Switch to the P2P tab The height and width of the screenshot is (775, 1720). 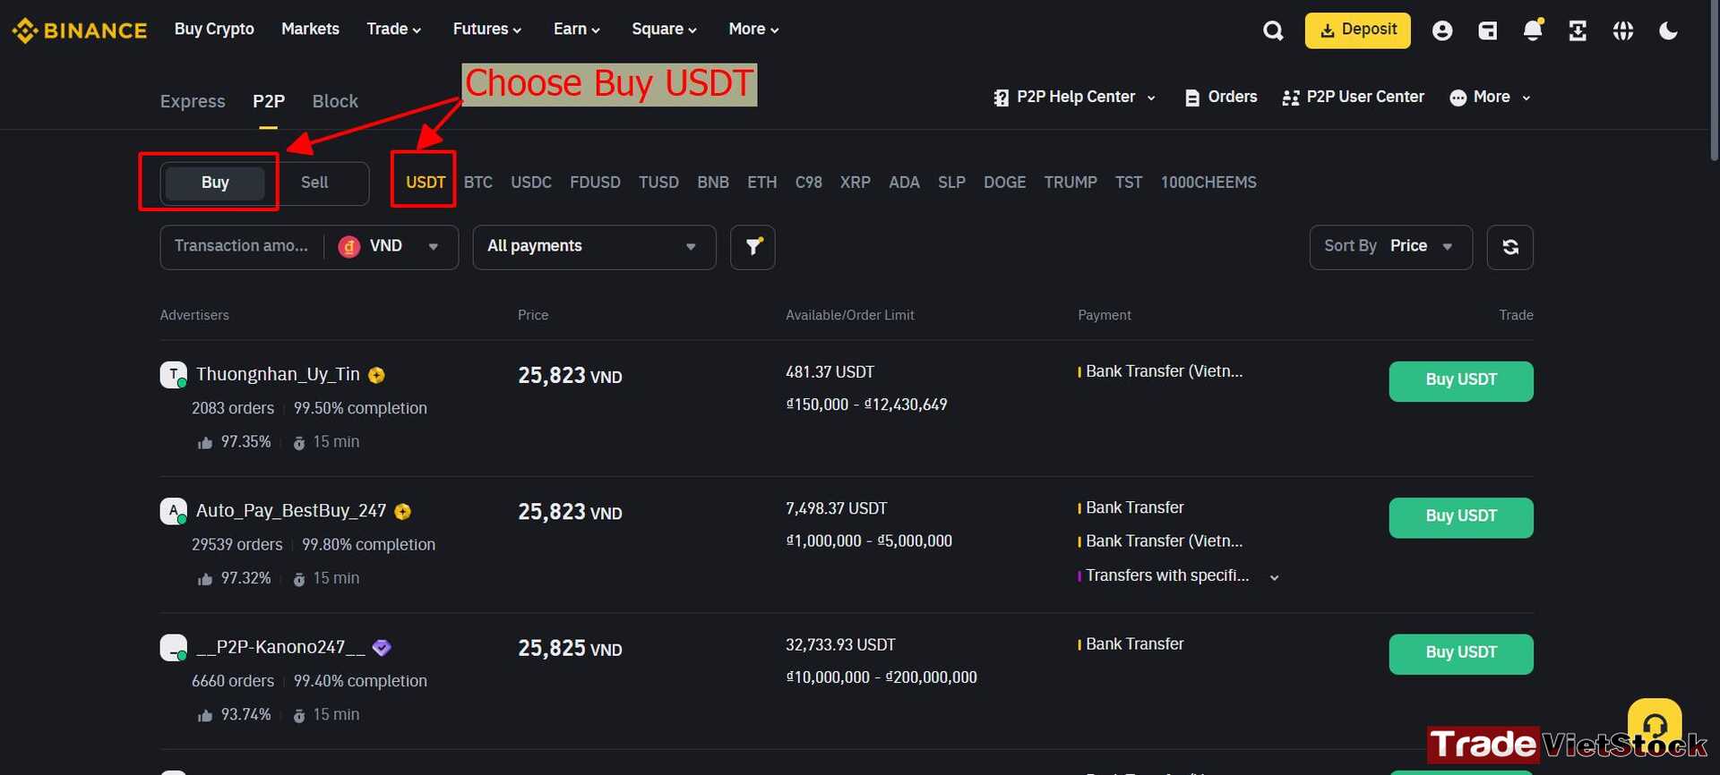[x=269, y=102]
